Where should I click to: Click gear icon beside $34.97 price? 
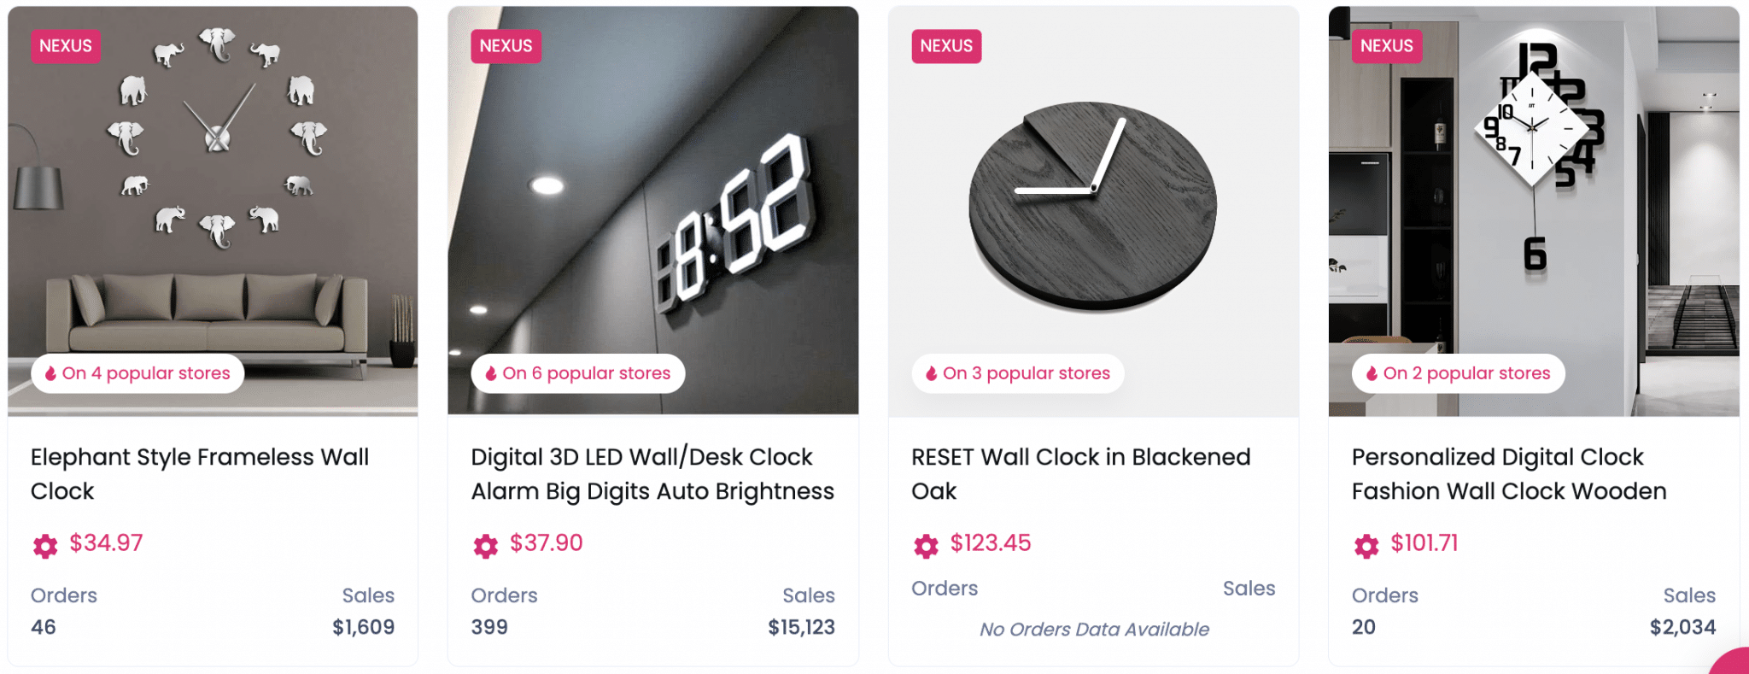[x=45, y=545]
